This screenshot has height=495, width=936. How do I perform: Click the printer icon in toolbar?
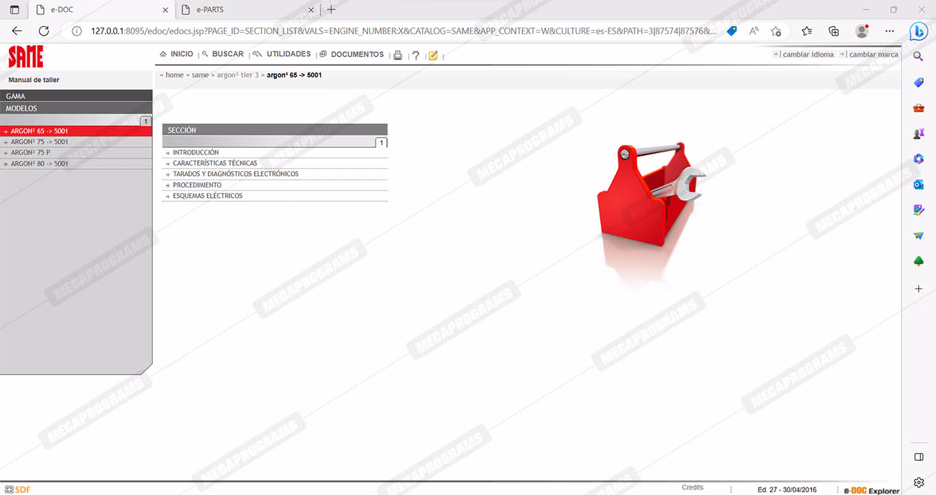click(397, 55)
